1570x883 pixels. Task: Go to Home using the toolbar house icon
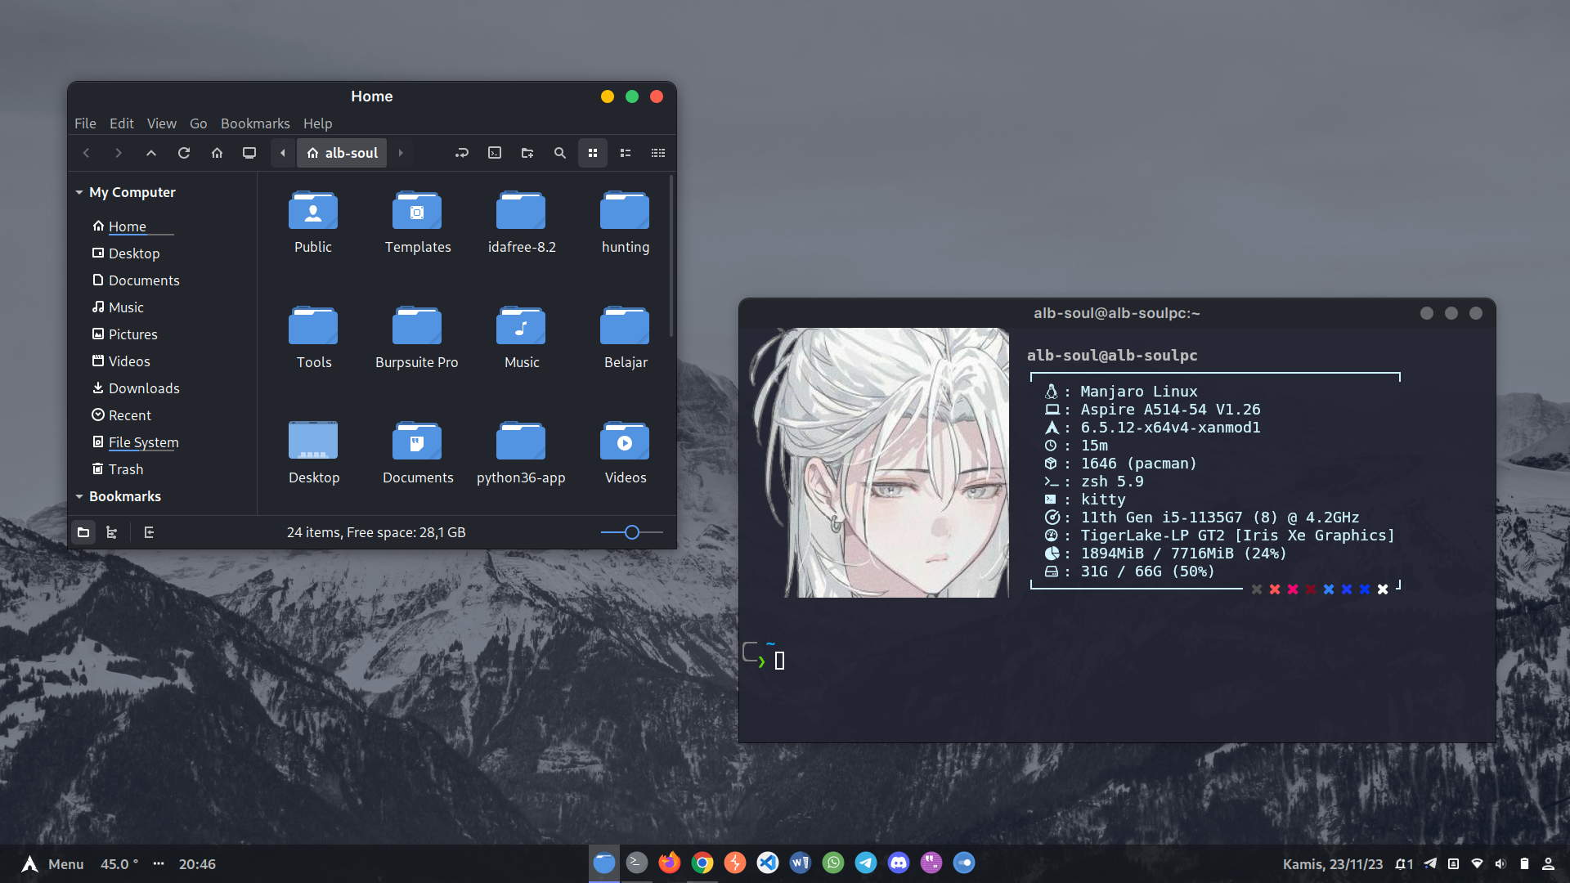217,153
